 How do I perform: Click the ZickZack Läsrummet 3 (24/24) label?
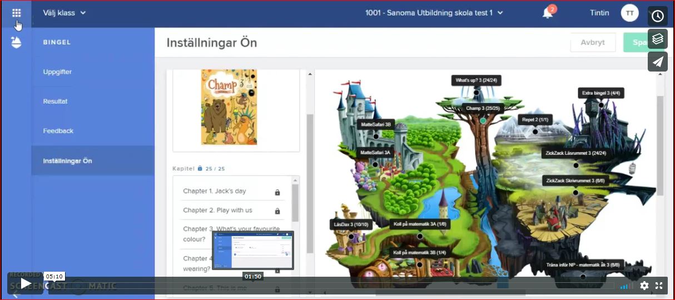575,153
